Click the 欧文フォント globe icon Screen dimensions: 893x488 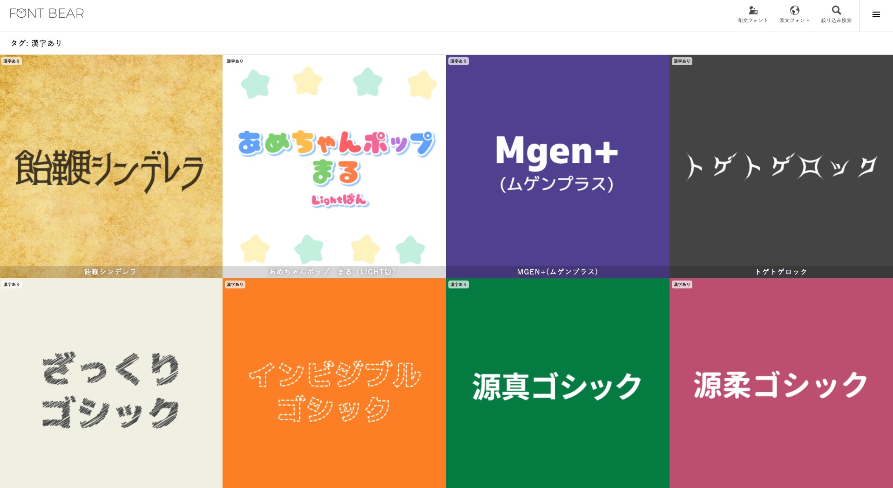point(794,14)
